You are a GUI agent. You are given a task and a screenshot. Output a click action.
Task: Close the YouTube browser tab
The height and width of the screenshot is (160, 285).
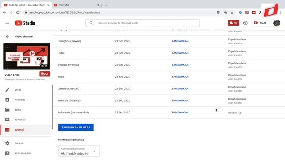click(98, 5)
